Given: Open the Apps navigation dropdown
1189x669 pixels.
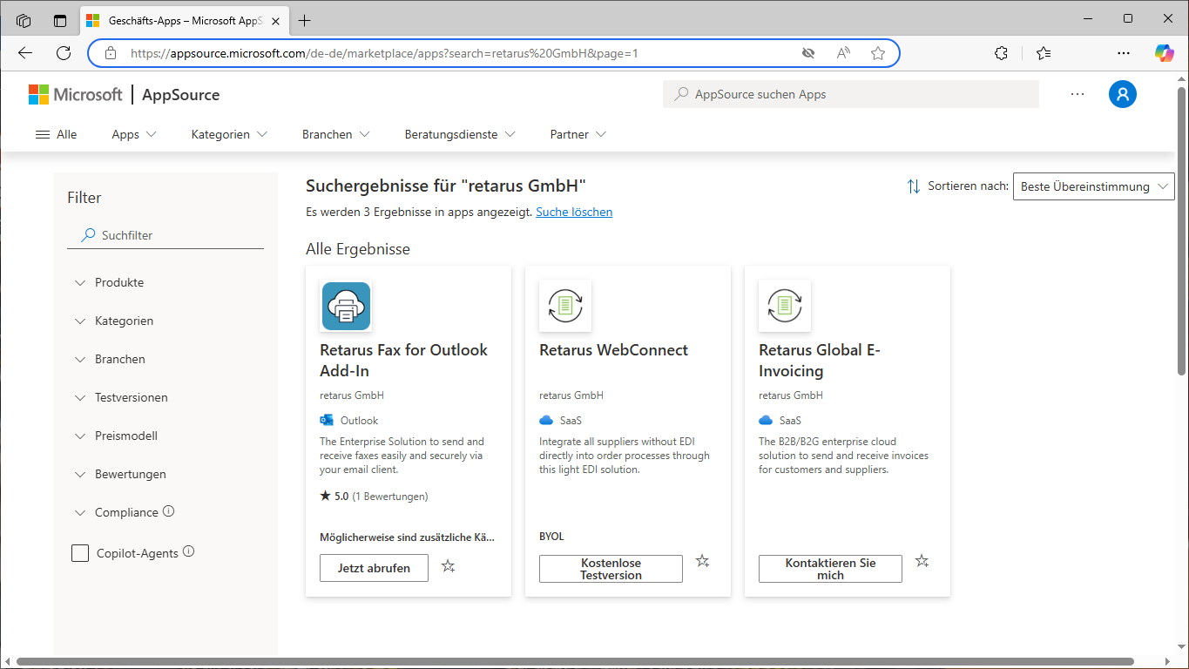Looking at the screenshot, I should [x=134, y=134].
